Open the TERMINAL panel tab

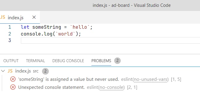(36, 61)
